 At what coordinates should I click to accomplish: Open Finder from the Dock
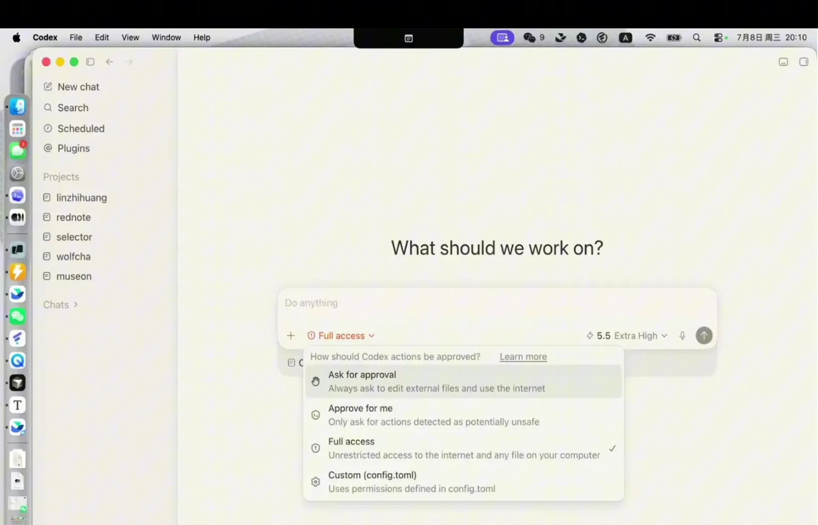click(17, 106)
